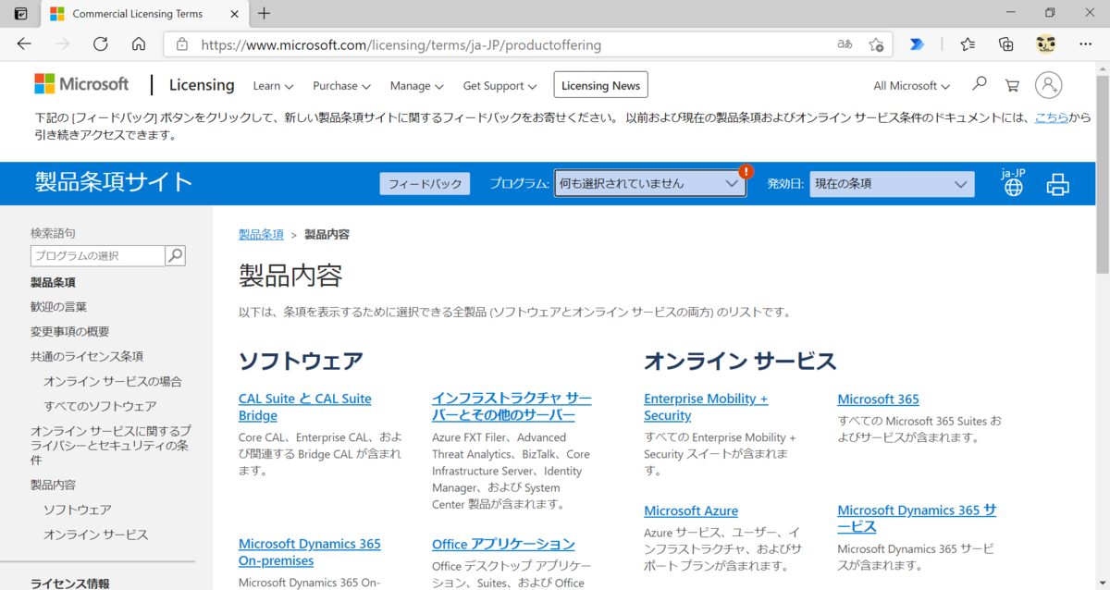Open the Collections icon
Screen dimensions: 1110x590
[x=1006, y=43]
